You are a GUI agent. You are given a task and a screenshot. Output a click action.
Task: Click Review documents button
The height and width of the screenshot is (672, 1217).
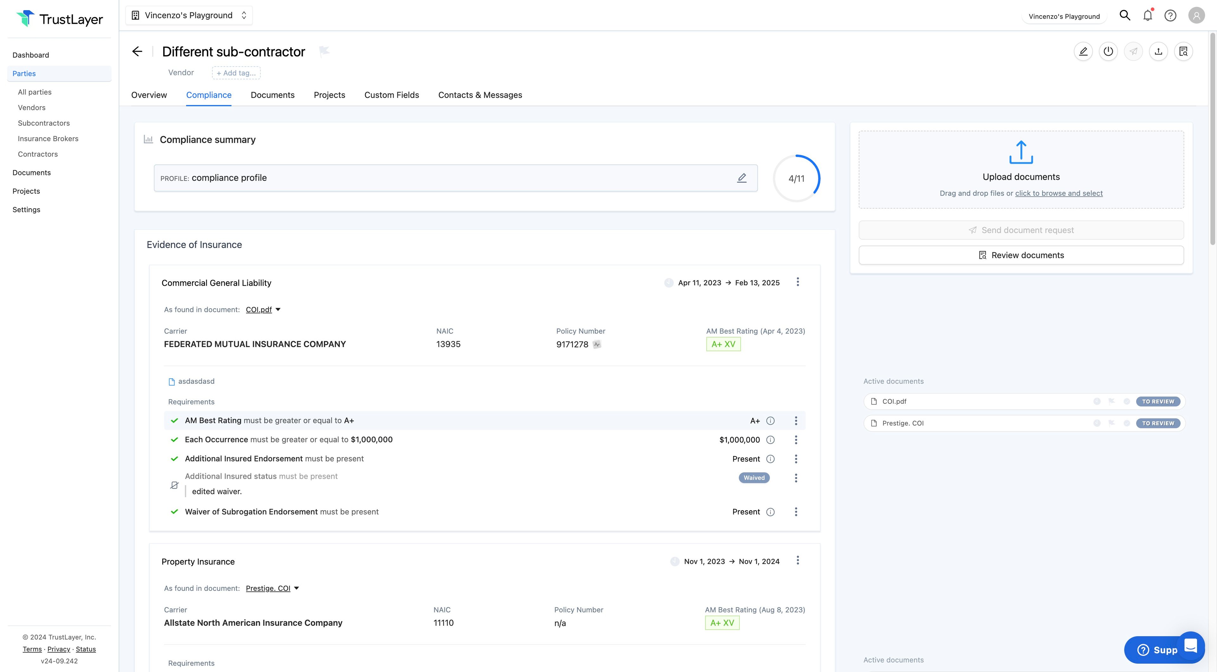tap(1021, 255)
